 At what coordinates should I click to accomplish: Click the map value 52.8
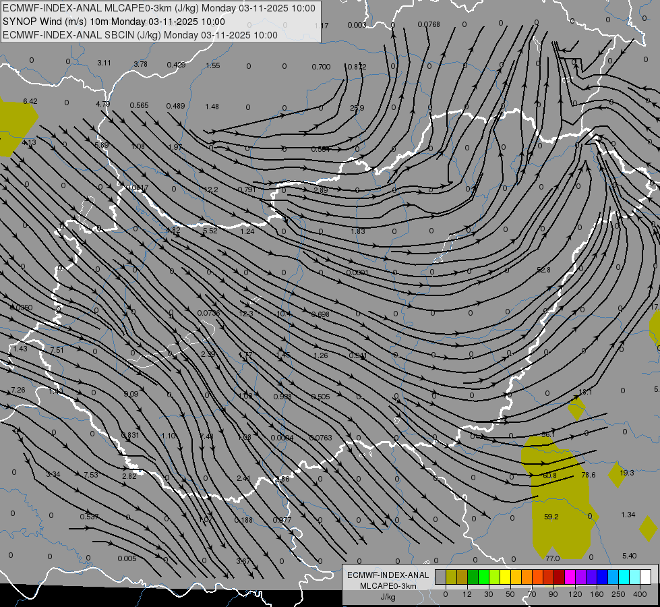click(543, 270)
